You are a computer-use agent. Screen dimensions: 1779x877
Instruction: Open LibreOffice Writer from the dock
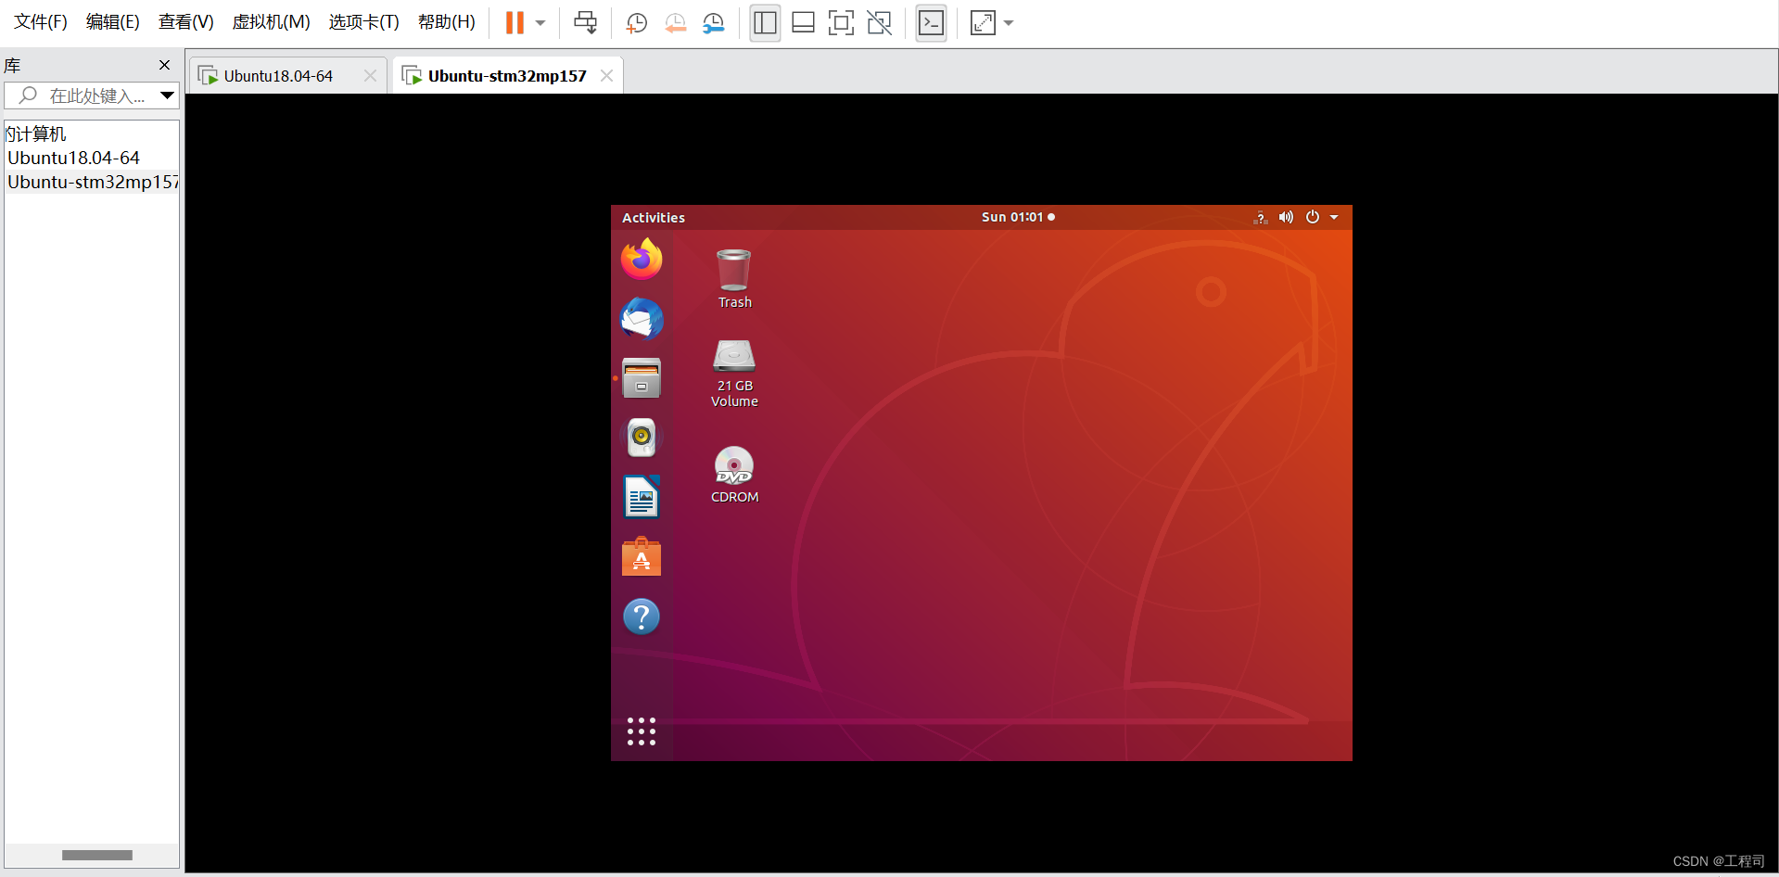pyautogui.click(x=641, y=497)
